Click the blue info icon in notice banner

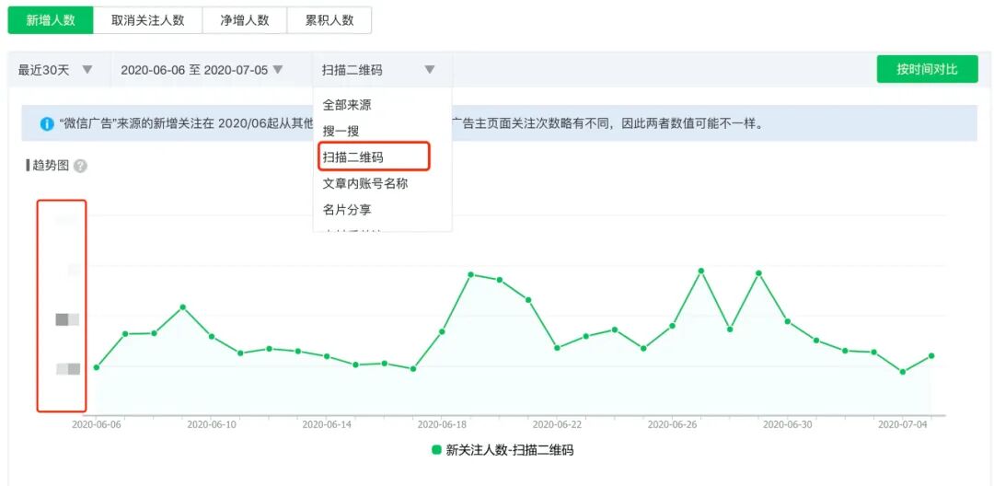click(x=47, y=123)
